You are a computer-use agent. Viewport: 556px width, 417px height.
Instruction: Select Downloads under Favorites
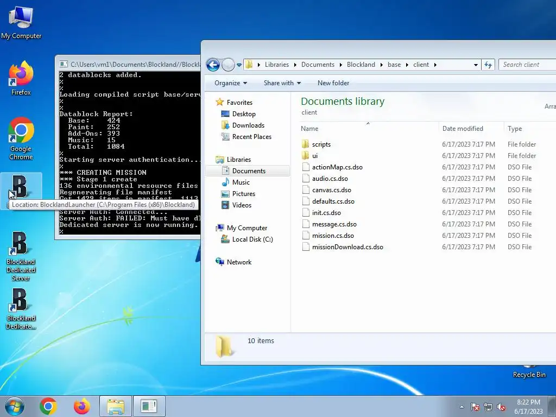(x=248, y=125)
